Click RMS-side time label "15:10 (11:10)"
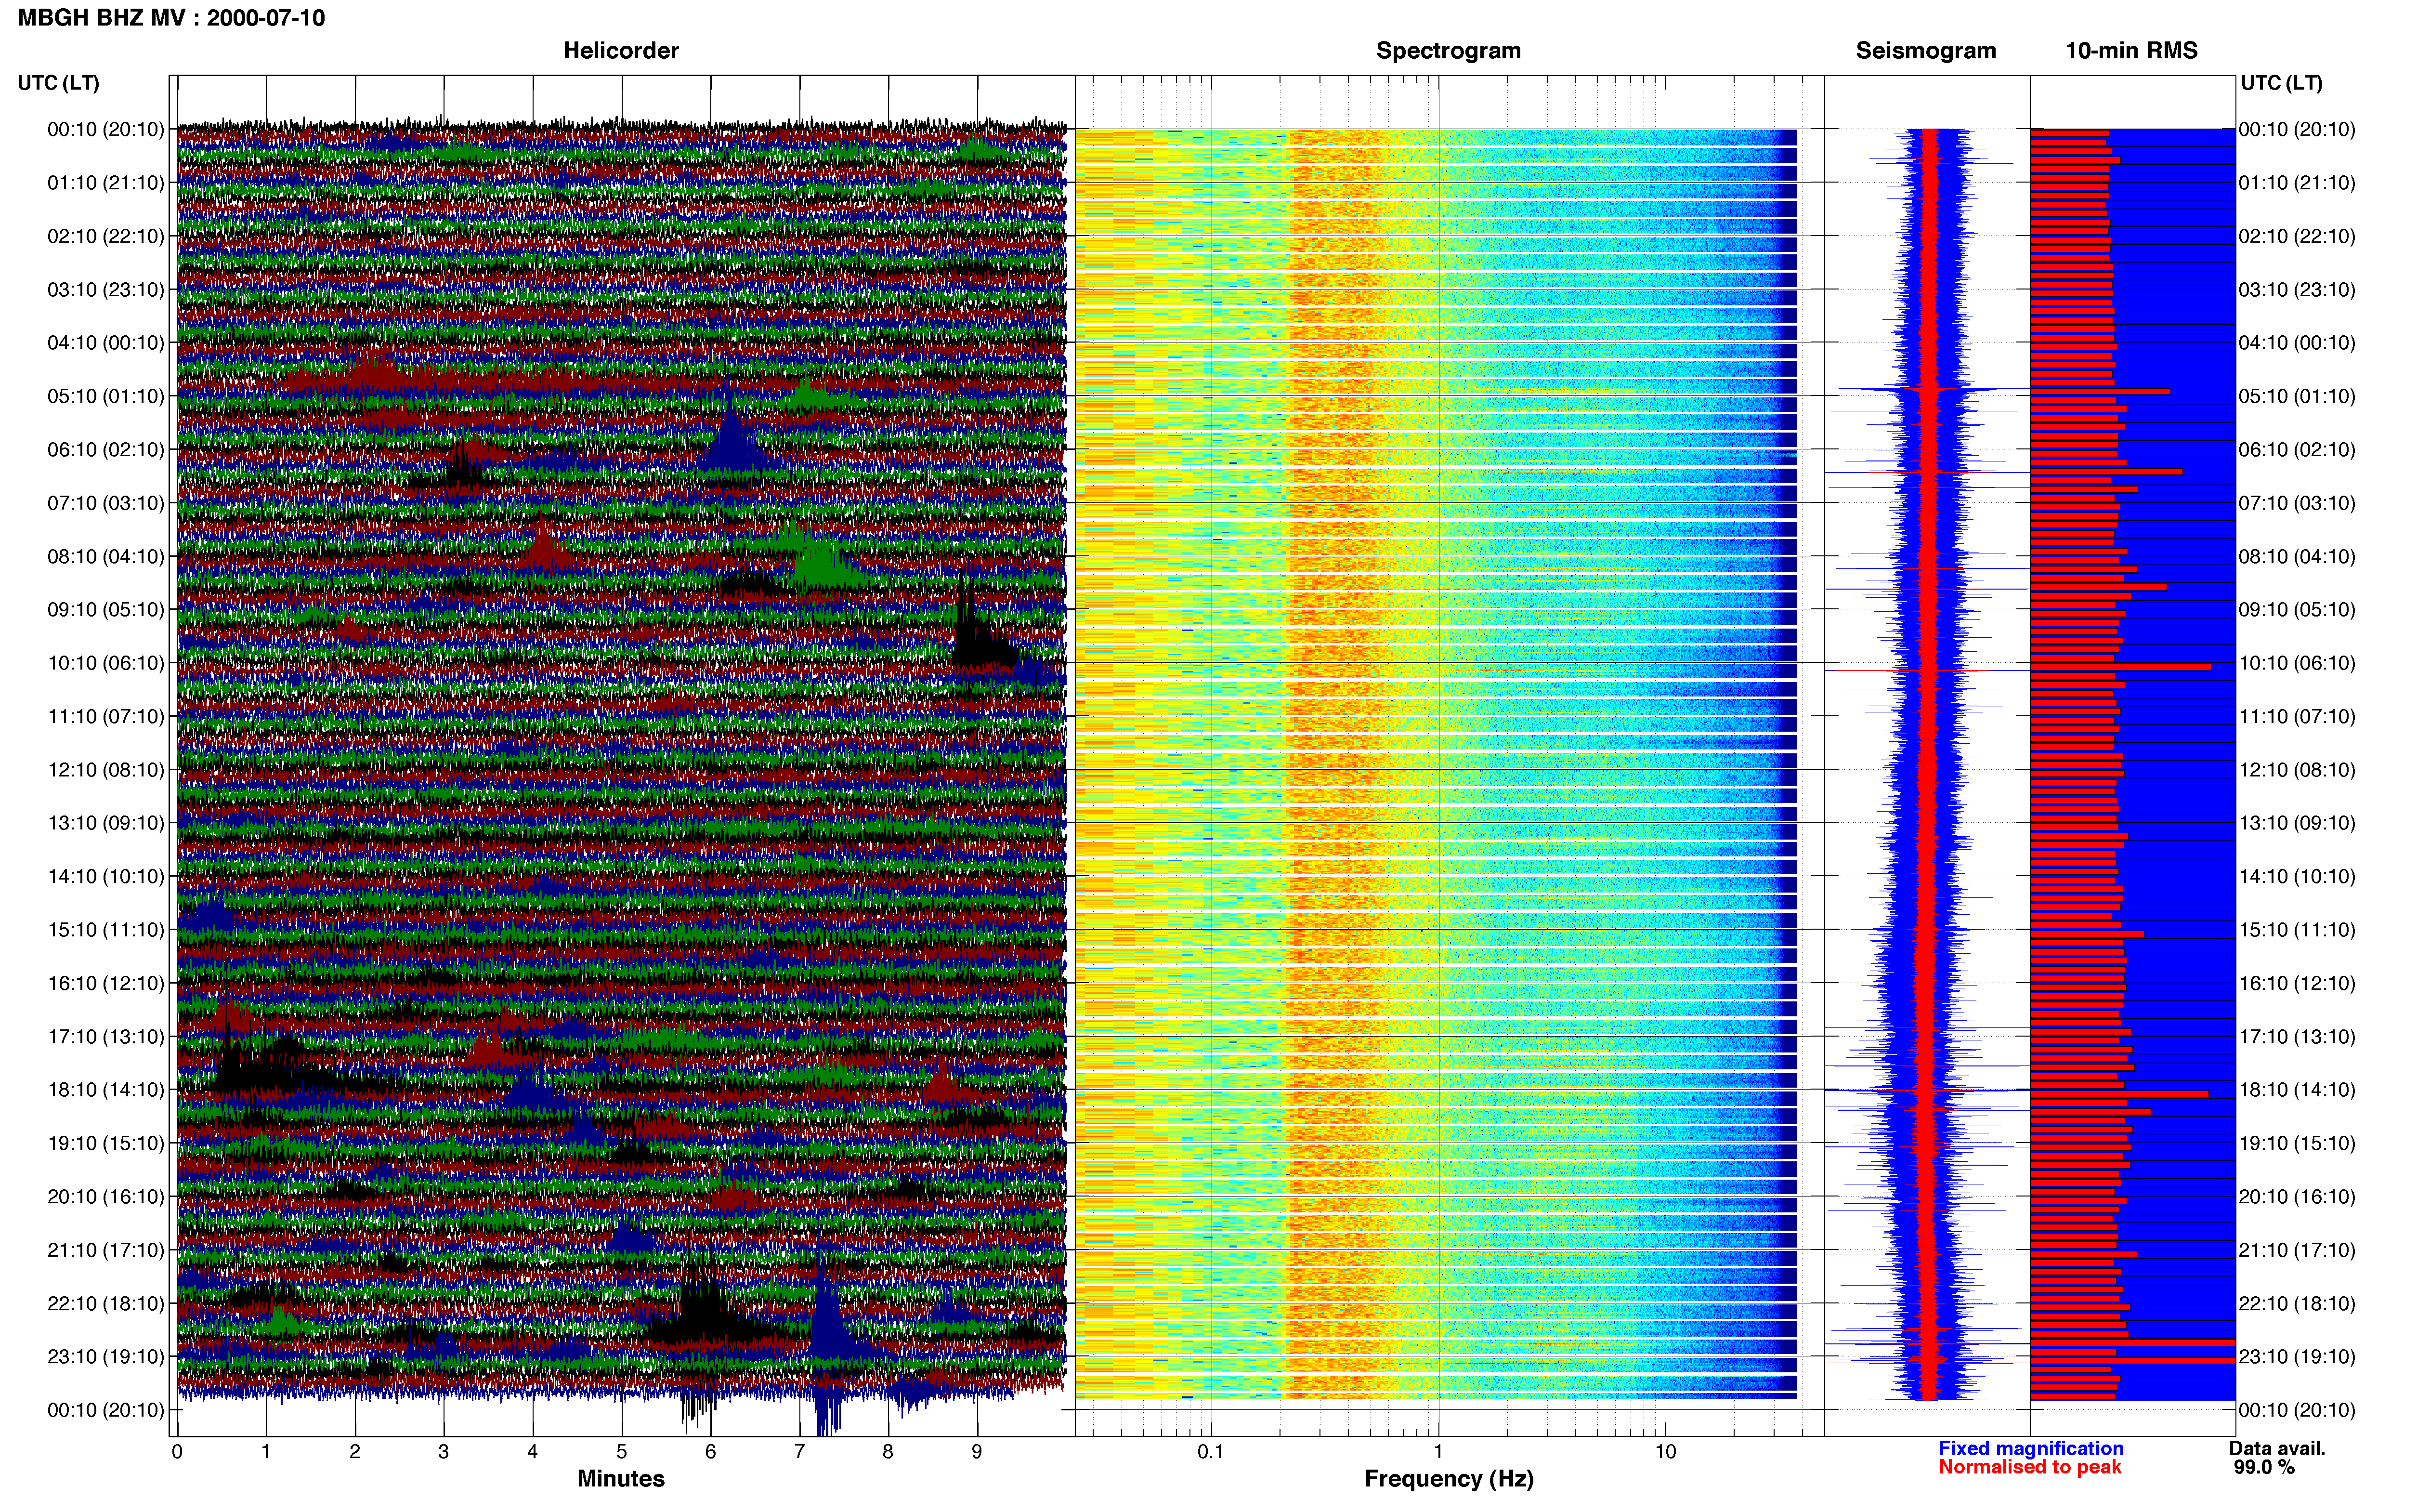Viewport: 2417px width, 1512px height. [2297, 930]
